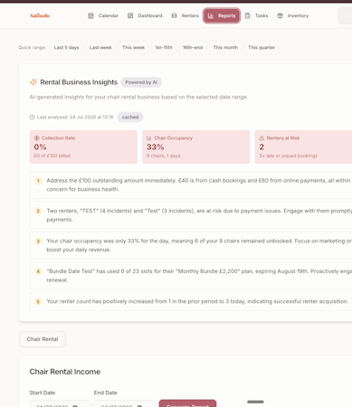352x407 pixels.
Task: Open the End Date calendar picker icon
Action: click(x=139, y=405)
